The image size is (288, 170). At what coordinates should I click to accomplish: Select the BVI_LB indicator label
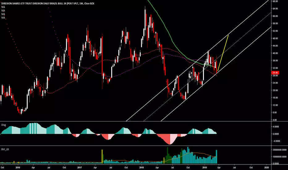pos(5,149)
